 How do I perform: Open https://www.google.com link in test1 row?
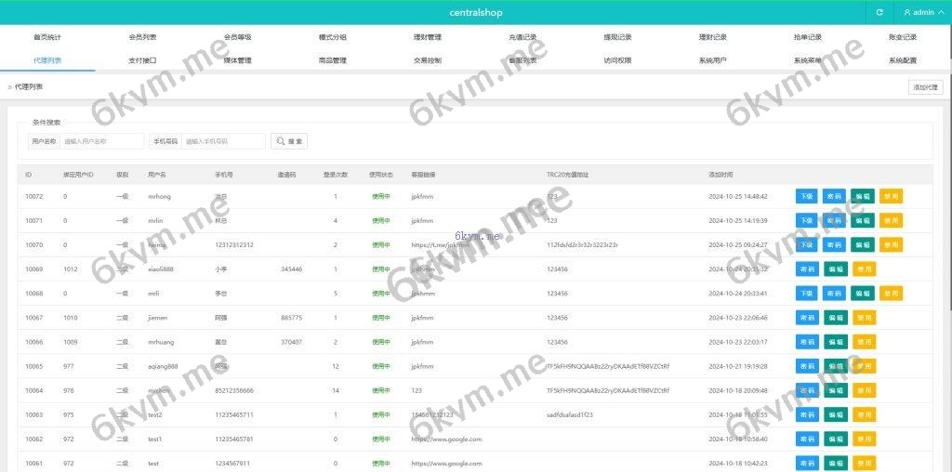pyautogui.click(x=446, y=439)
